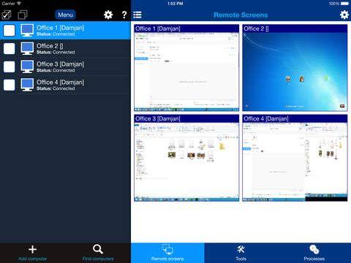The height and width of the screenshot is (263, 351).
Task: Open the Office 2 screen thumbnail
Action: click(x=295, y=68)
